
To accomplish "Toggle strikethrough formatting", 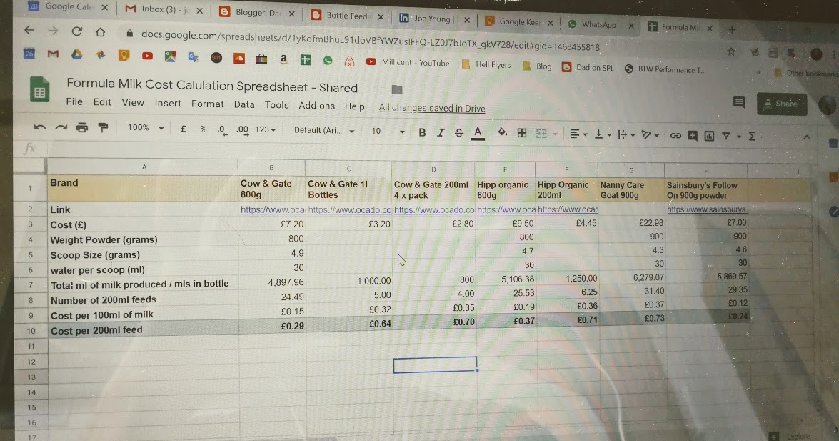I will pyautogui.click(x=458, y=132).
